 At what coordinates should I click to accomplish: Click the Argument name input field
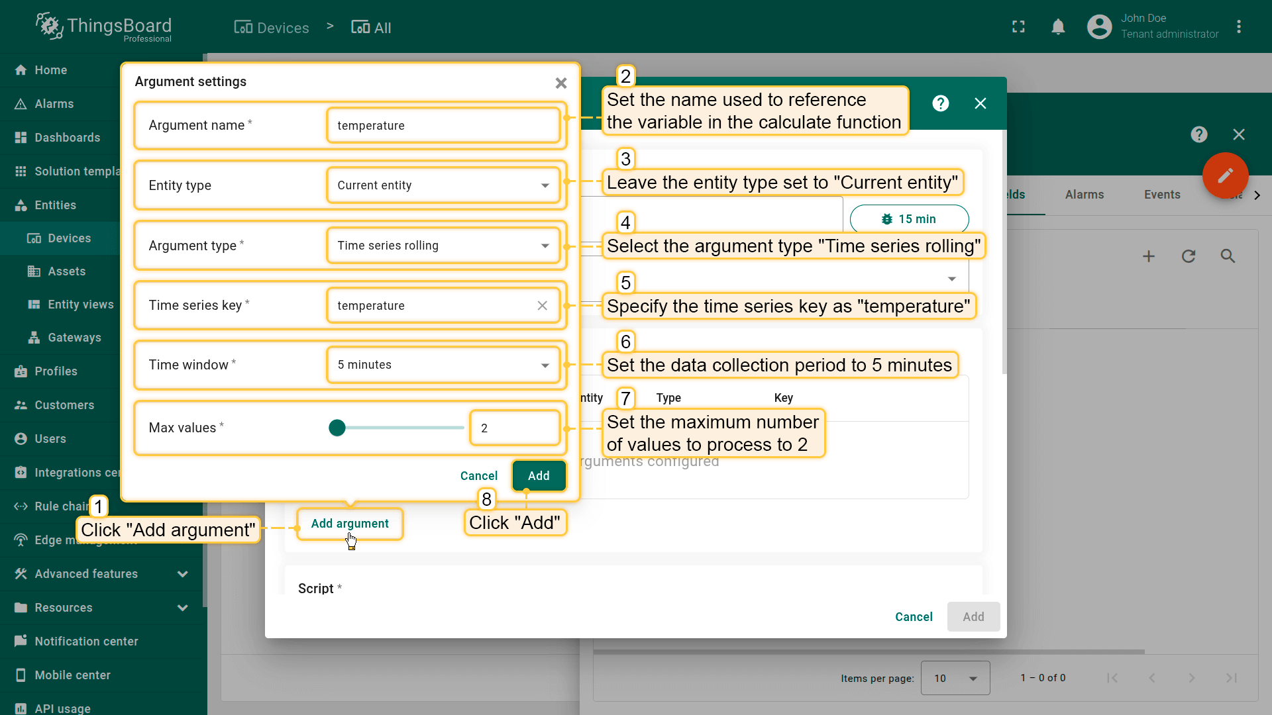(x=443, y=125)
